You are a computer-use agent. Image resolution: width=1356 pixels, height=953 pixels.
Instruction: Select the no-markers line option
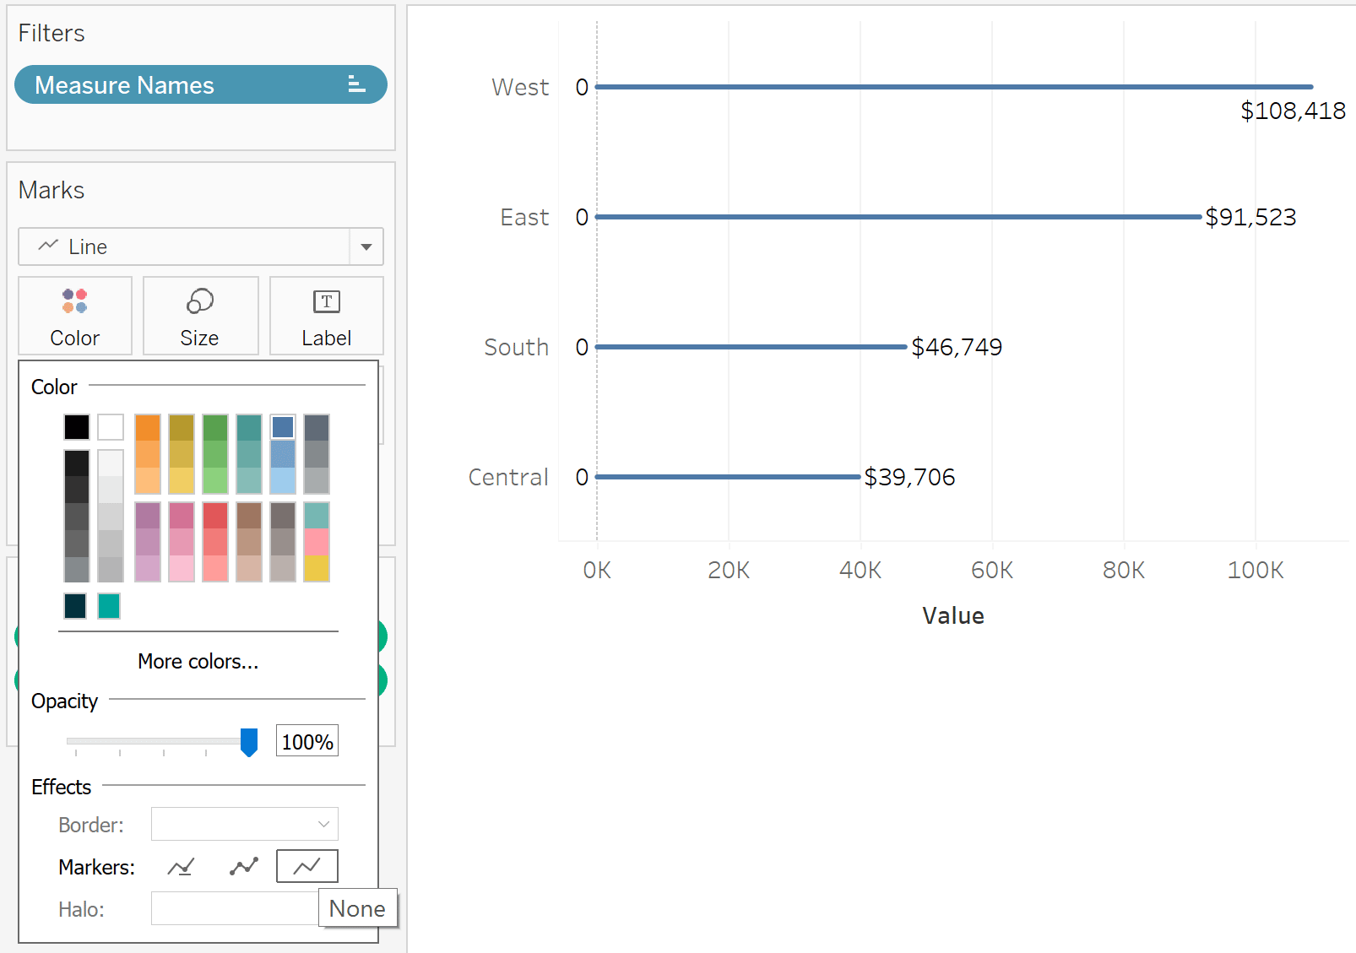click(307, 866)
